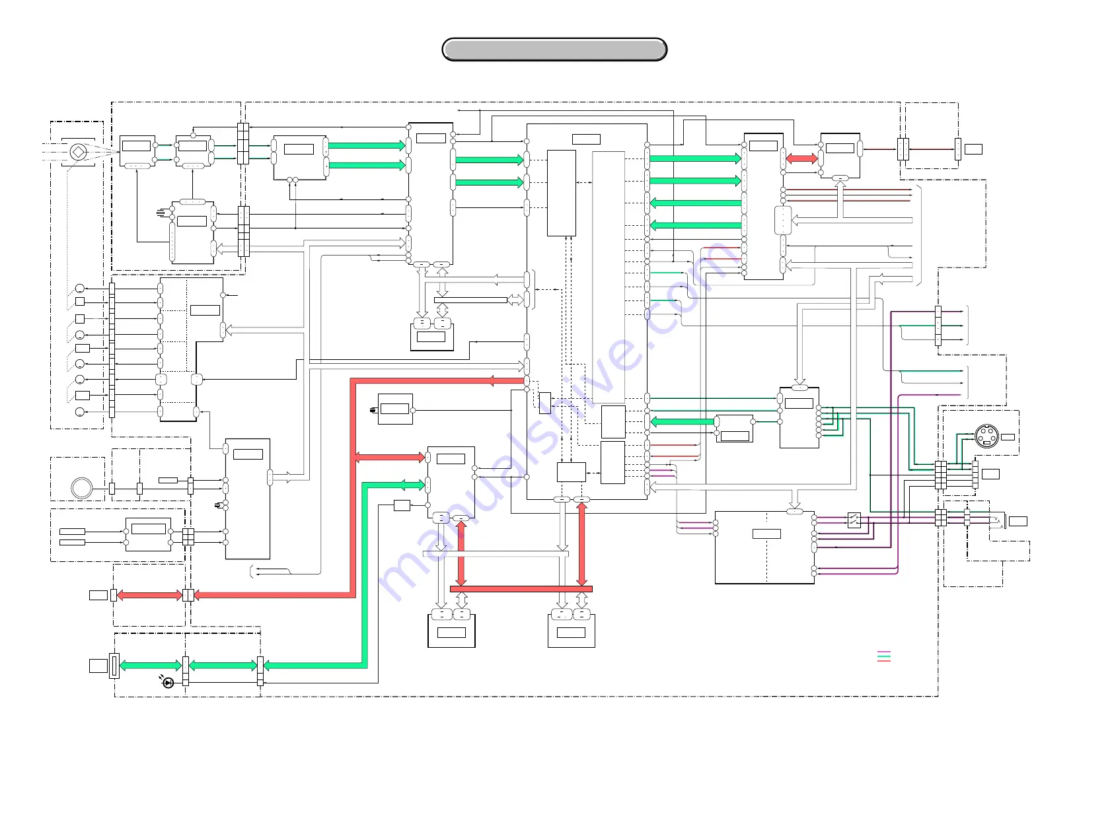The height and width of the screenshot is (834, 1110).
Task: Click the headphone jack symbol
Action: pos(996,522)
